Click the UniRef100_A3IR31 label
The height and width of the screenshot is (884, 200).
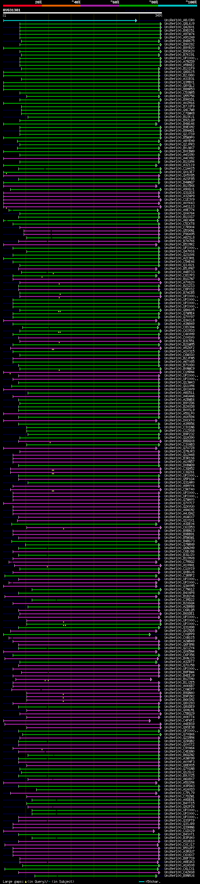(179, 79)
